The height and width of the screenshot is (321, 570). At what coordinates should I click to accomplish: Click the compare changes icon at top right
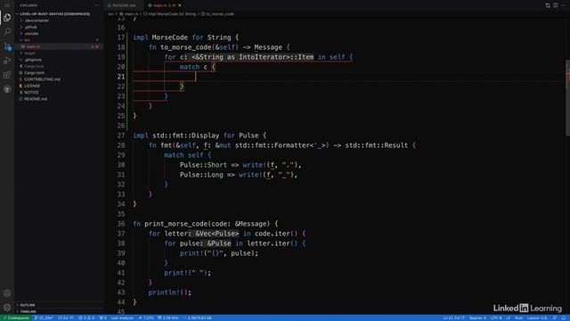coord(548,5)
